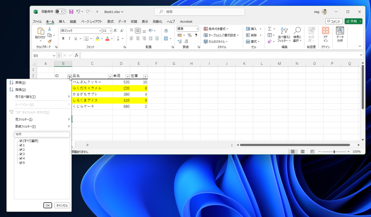Open Sort and Filter icon
The width and height of the screenshot is (371, 217).
284,31
